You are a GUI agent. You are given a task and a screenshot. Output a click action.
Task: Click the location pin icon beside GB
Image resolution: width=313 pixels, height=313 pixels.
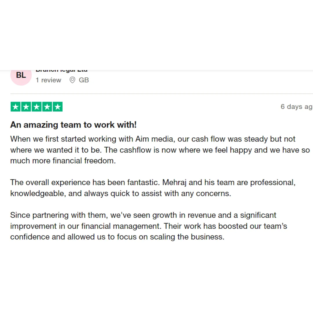72,80
